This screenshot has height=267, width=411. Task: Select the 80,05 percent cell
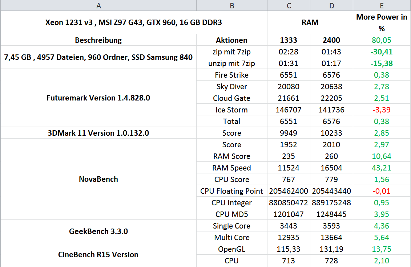tap(382, 40)
